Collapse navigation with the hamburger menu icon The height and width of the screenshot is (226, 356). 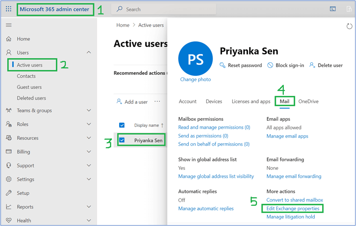[x=8, y=25]
